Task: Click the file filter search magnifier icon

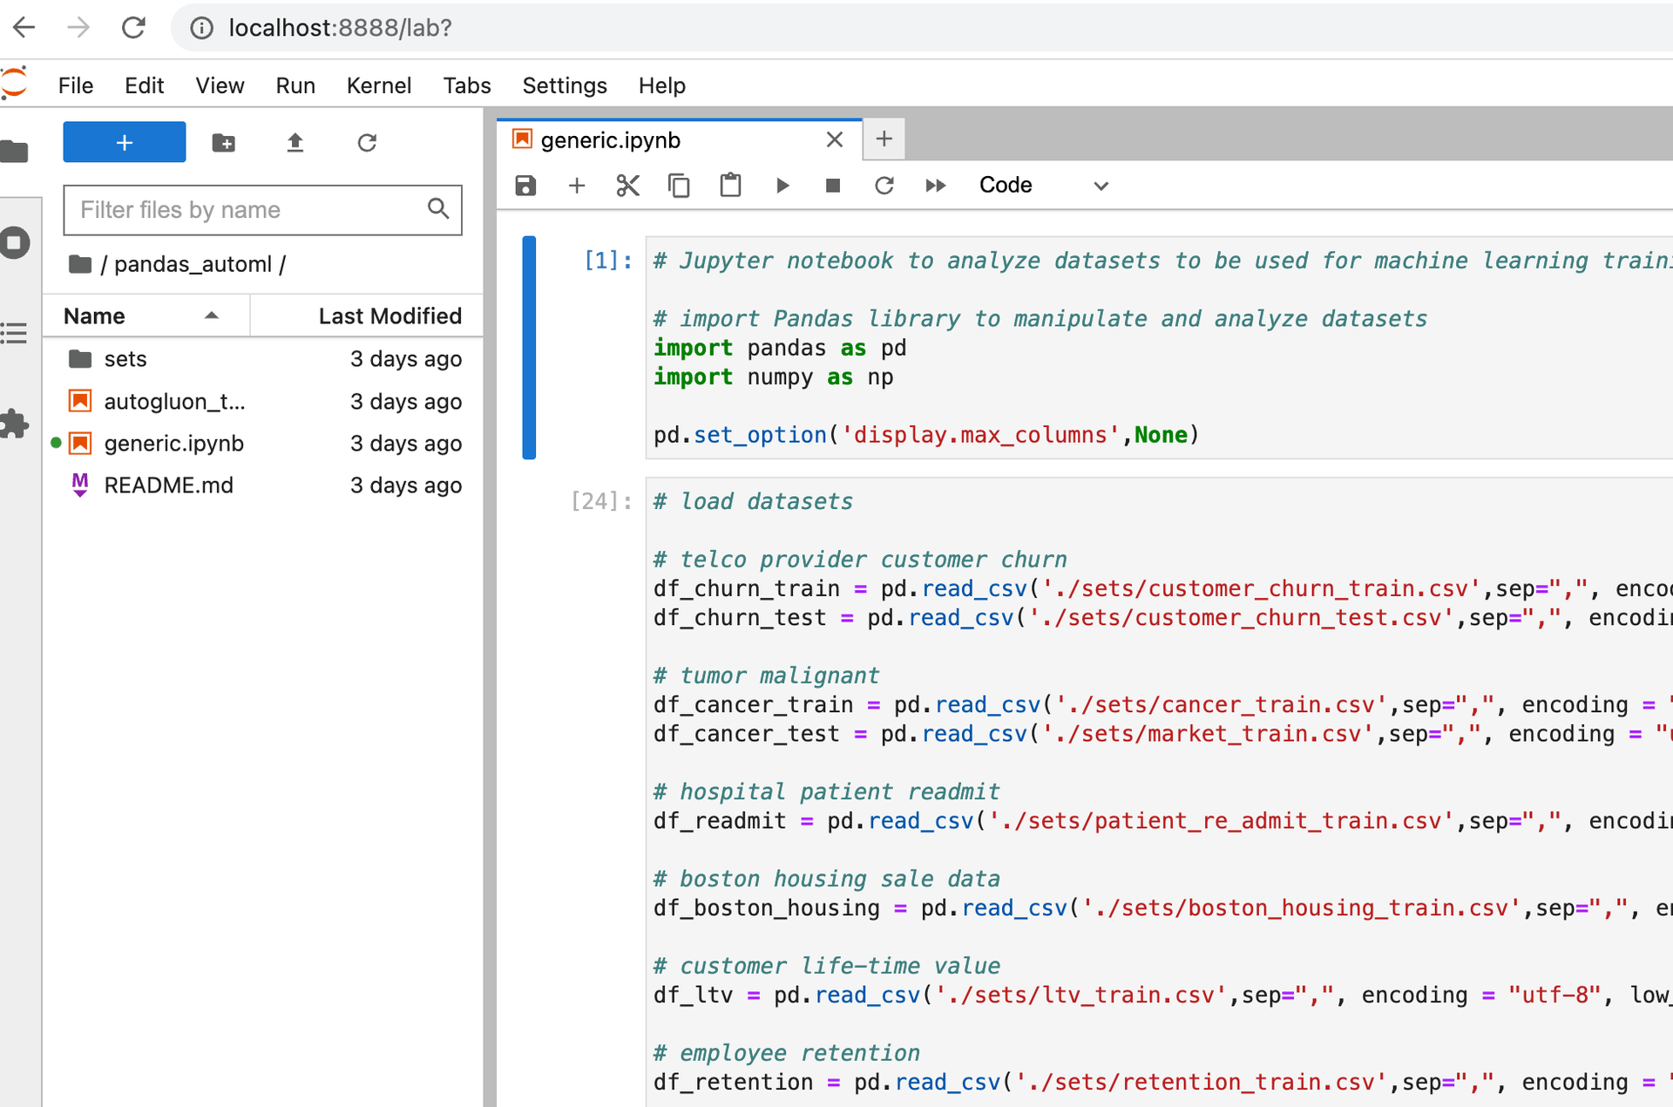Action: 438,208
